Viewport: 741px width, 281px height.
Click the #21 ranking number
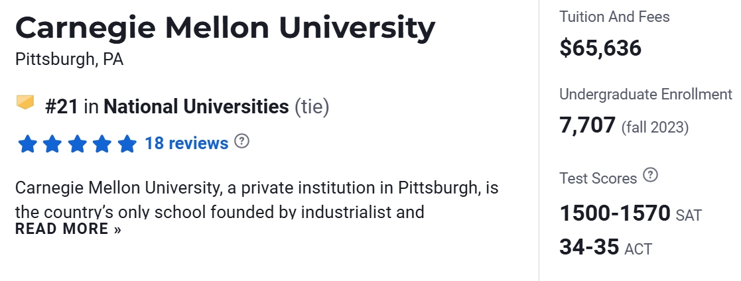[62, 106]
